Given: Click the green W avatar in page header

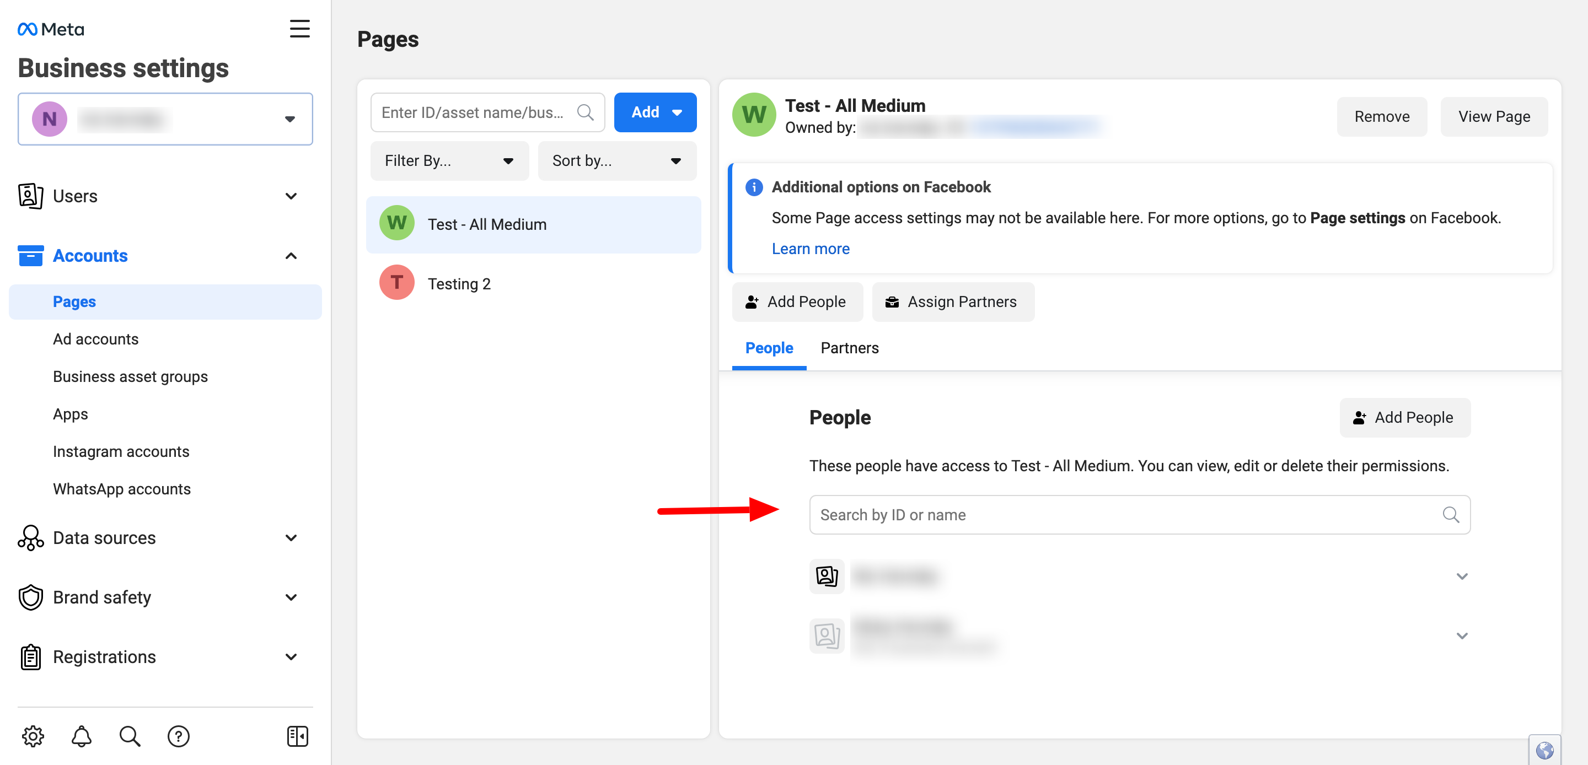Looking at the screenshot, I should click(753, 115).
